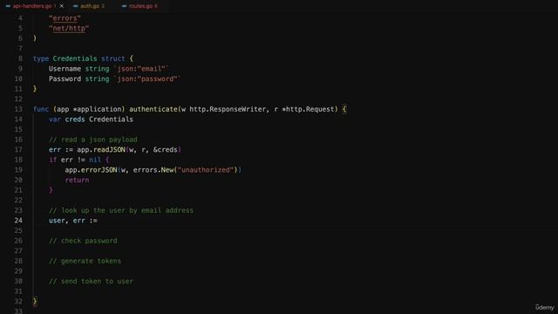Click the Credentials struct type name on line 8
The height and width of the screenshot is (314, 558).
tap(75, 58)
